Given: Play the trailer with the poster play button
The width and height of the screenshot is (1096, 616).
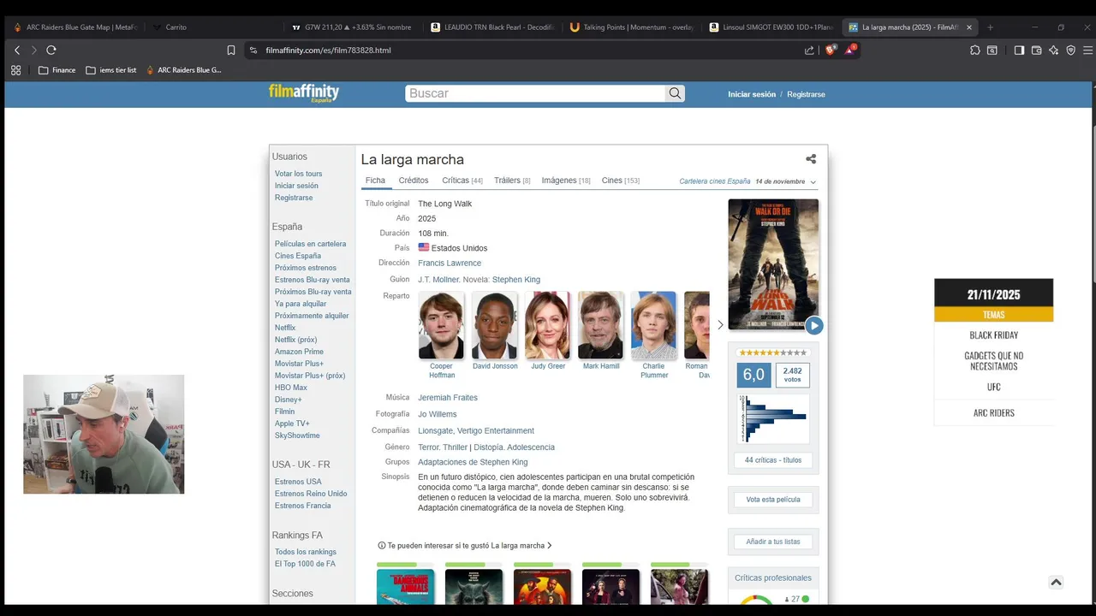Looking at the screenshot, I should coord(813,325).
